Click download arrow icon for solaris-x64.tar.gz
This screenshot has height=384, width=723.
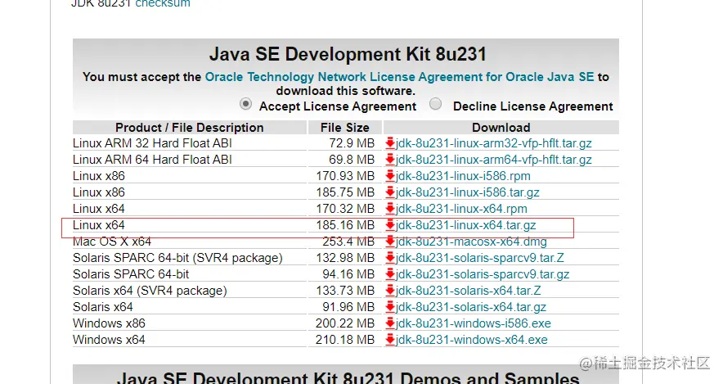(x=390, y=307)
